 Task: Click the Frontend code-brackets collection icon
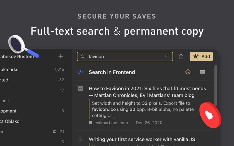click(x=80, y=72)
